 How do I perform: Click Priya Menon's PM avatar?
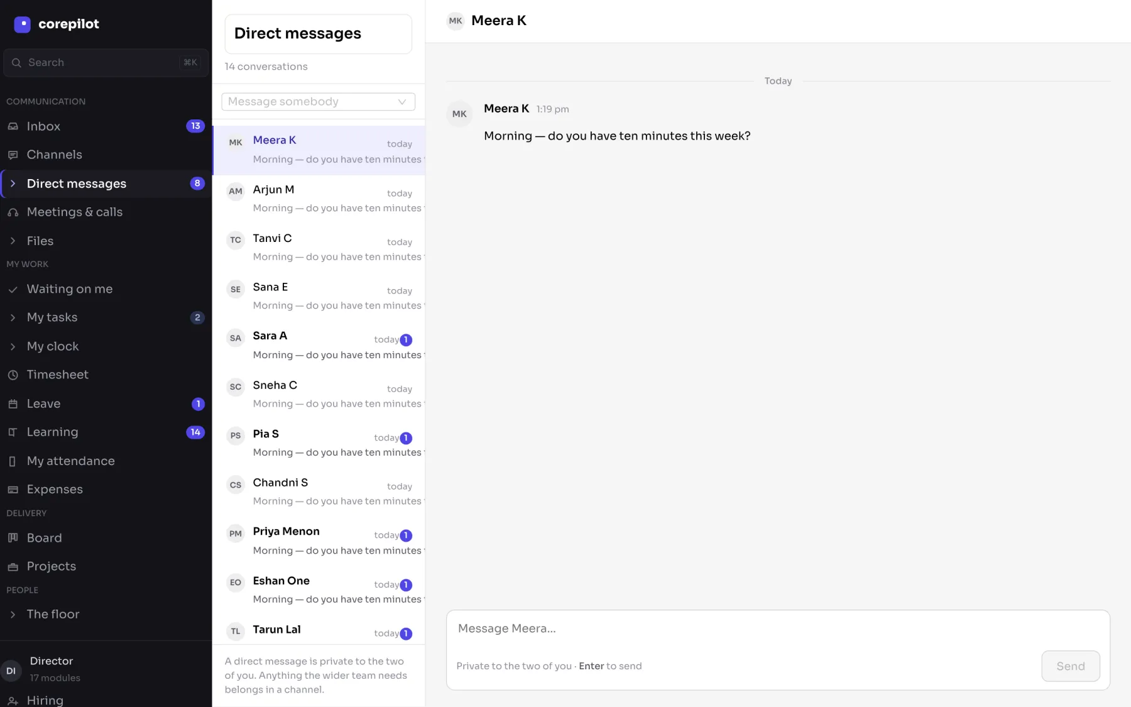click(236, 534)
